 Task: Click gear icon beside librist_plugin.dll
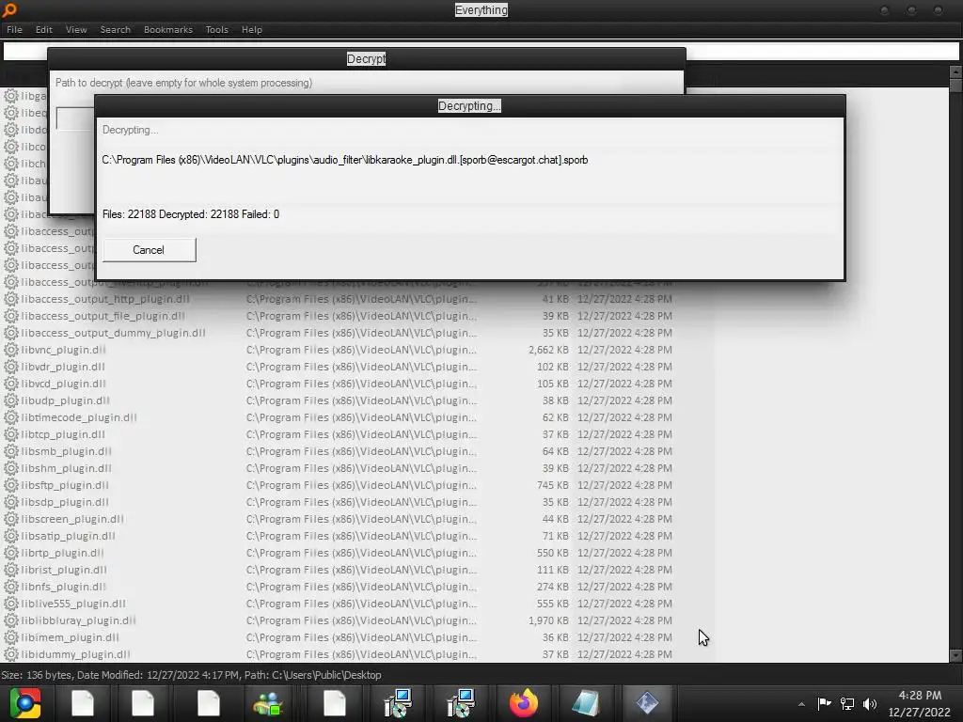click(x=11, y=570)
